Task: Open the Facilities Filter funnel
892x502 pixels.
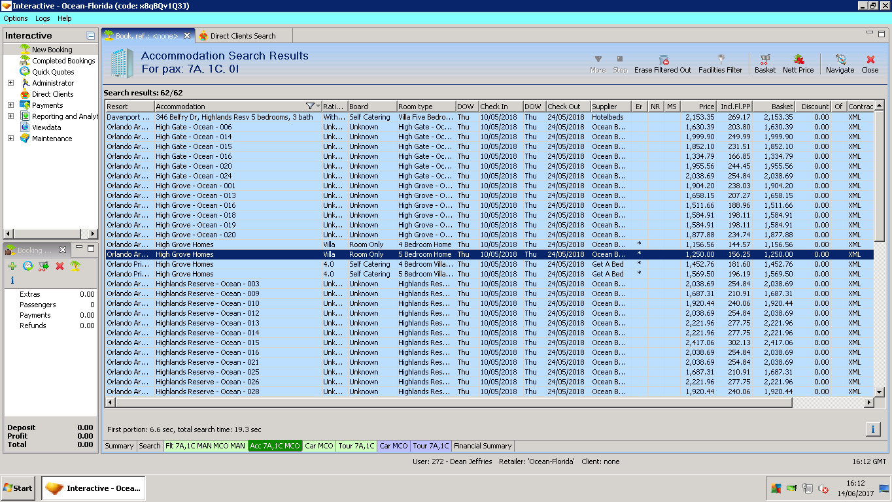Action: tap(721, 60)
